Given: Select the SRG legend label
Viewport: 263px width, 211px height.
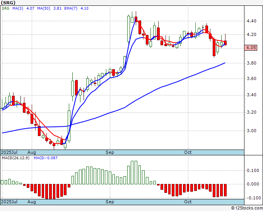Looking at the screenshot, I should coord(5,9).
